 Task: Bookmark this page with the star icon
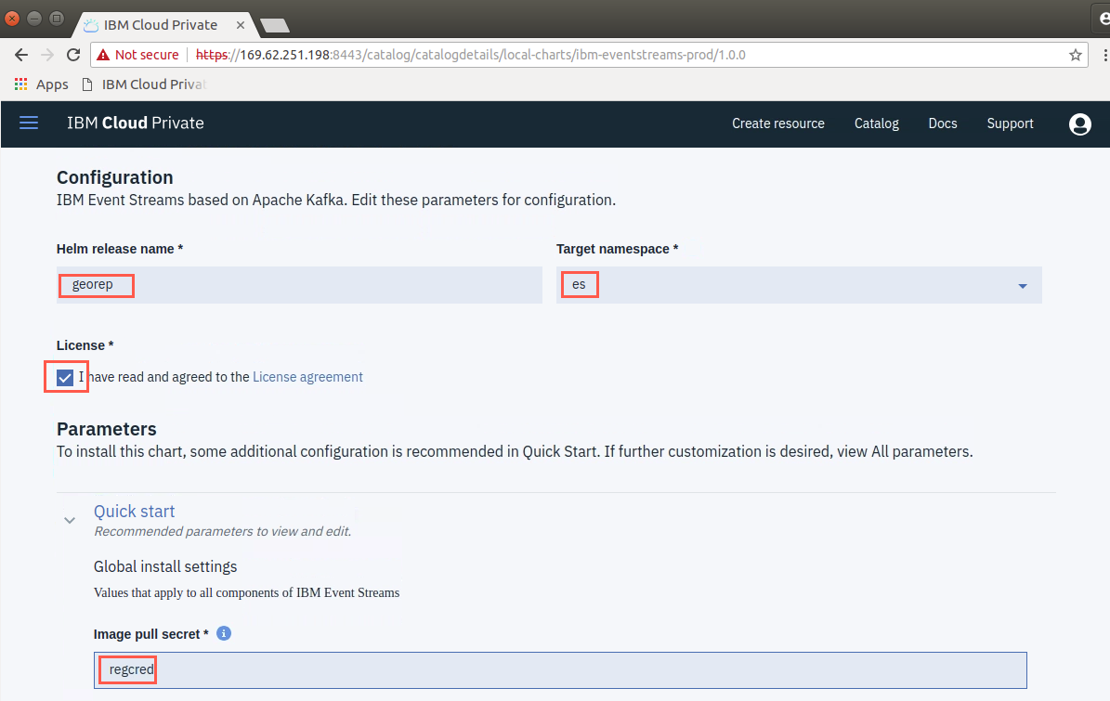point(1076,55)
